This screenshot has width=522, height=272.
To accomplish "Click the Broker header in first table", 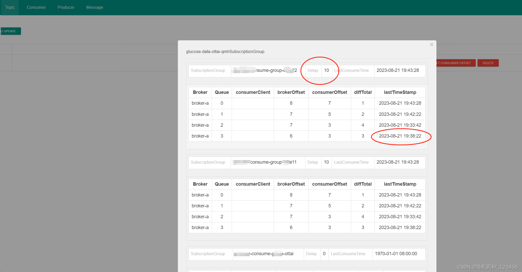I will tap(200, 92).
